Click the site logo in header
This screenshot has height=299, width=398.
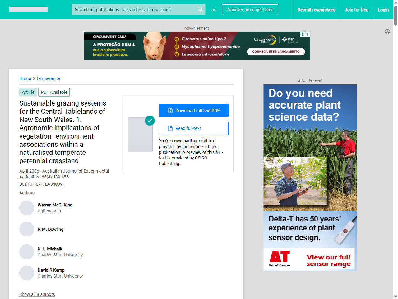coord(29,9)
